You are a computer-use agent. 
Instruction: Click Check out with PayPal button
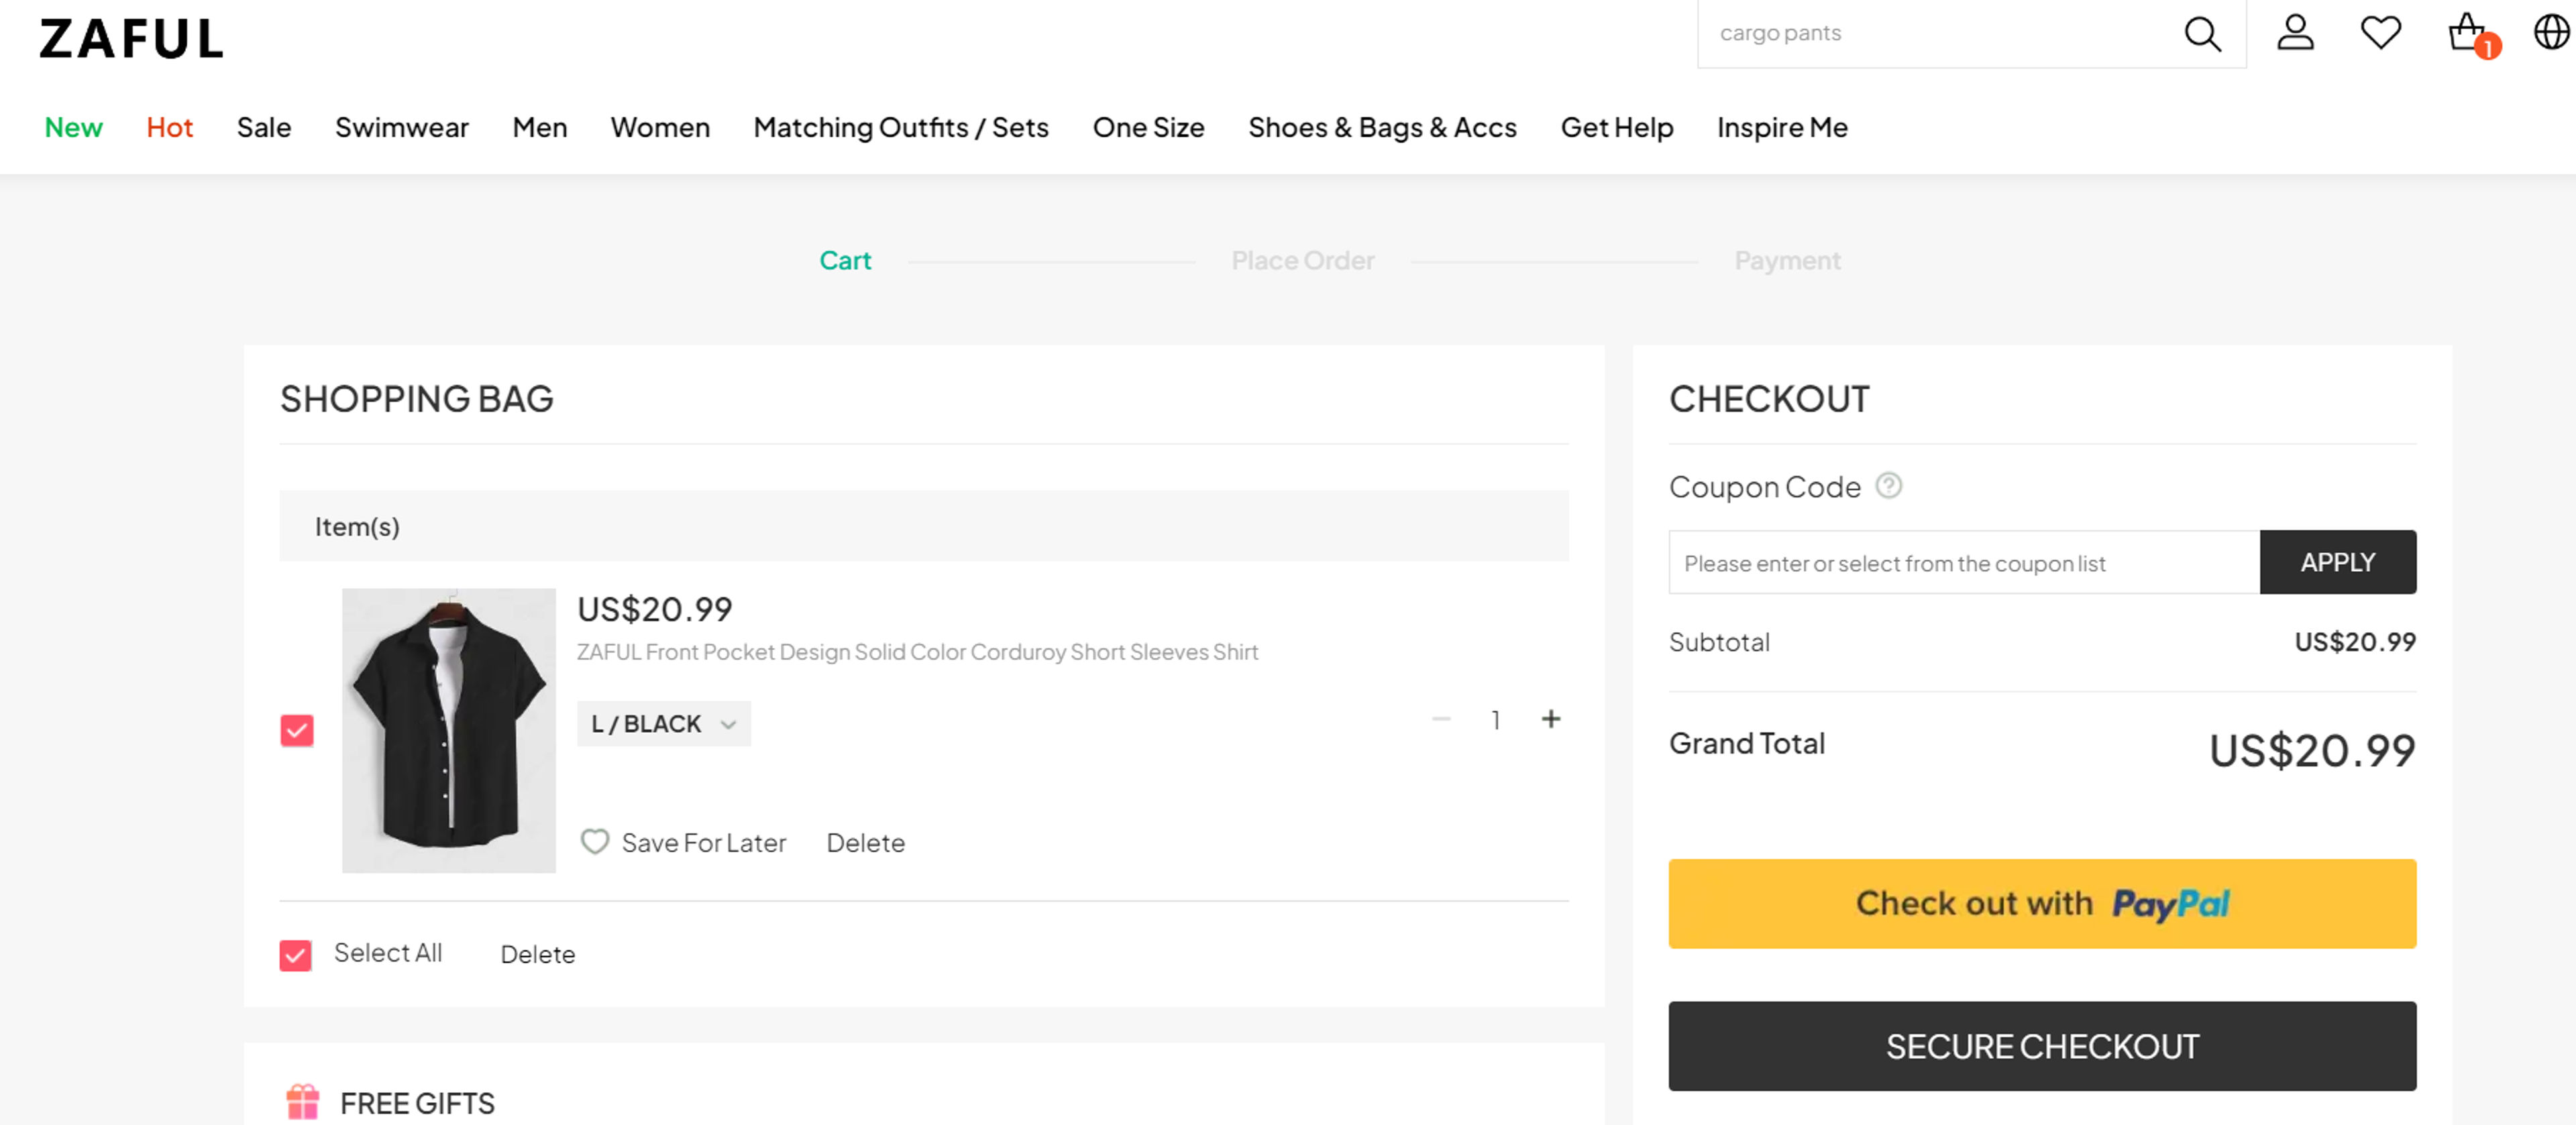point(2042,903)
